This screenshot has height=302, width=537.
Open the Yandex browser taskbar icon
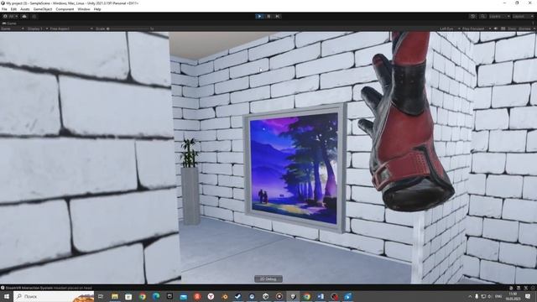coord(211,296)
